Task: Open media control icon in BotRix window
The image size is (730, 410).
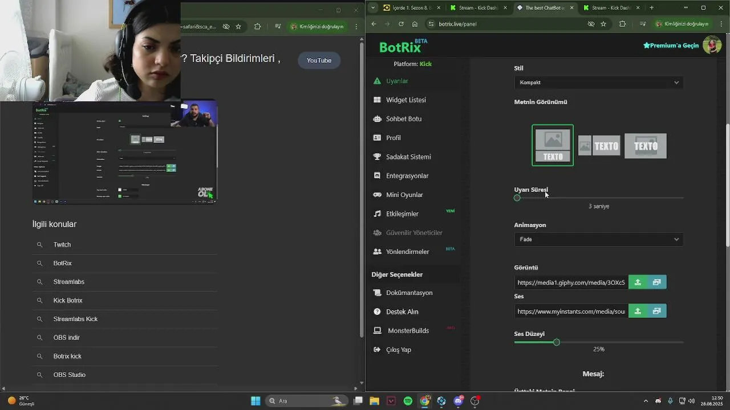Action: [643, 24]
